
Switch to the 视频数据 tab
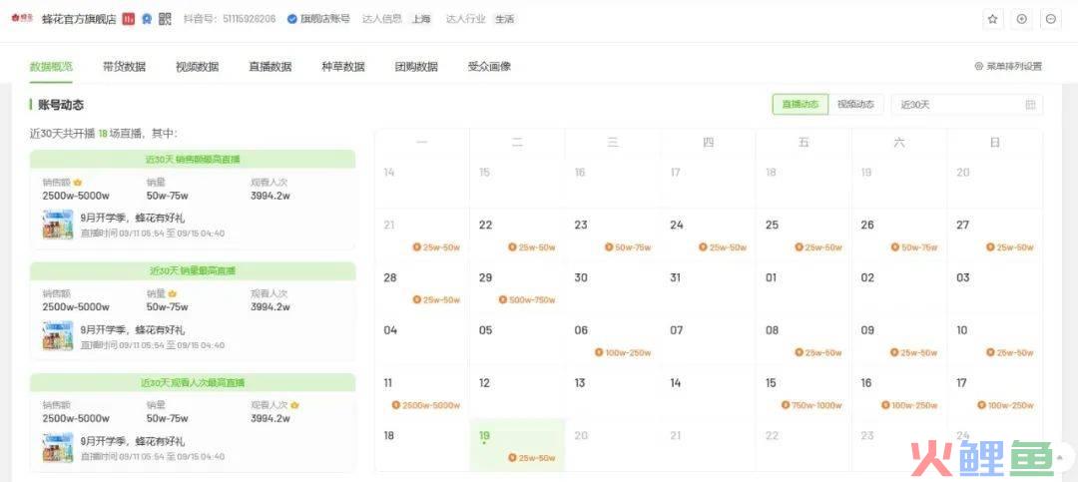198,67
